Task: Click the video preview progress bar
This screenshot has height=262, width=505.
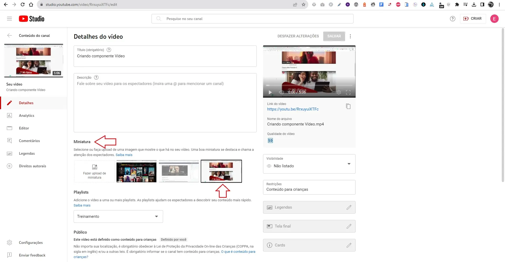Action: tap(309, 85)
